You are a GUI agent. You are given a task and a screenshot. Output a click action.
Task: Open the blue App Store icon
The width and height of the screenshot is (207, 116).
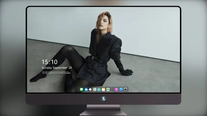[x=121, y=89]
